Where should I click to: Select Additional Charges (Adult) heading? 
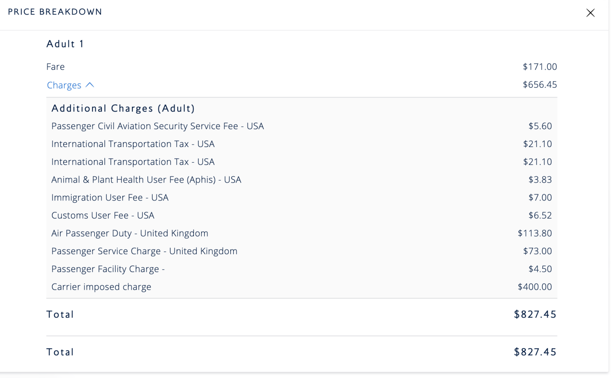123,108
